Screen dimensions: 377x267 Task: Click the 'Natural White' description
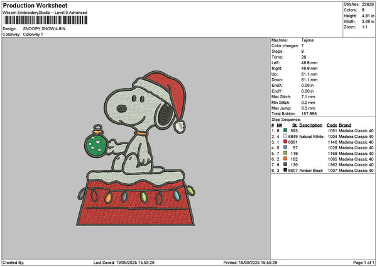312,137
